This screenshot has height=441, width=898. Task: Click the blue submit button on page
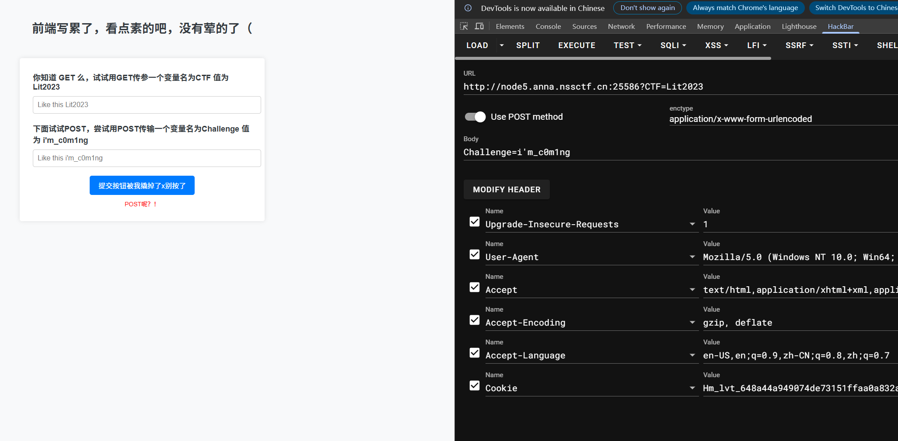(x=142, y=186)
